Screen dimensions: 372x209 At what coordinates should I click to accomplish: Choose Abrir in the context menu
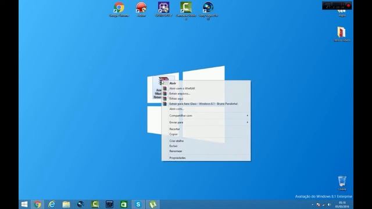[x=206, y=84]
